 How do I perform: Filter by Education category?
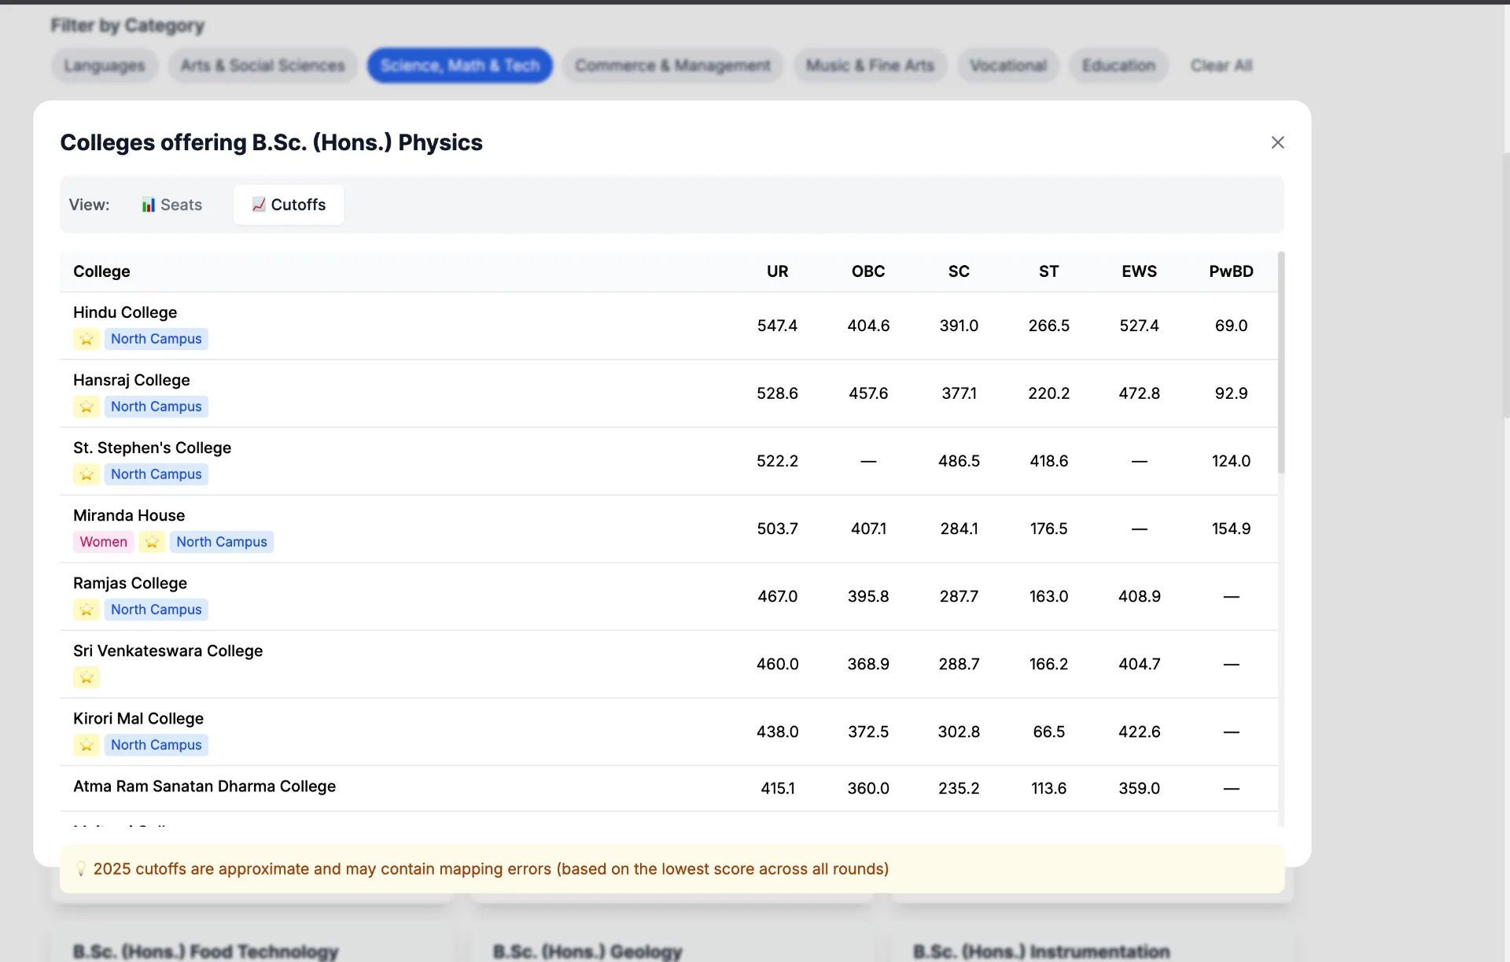click(1118, 65)
